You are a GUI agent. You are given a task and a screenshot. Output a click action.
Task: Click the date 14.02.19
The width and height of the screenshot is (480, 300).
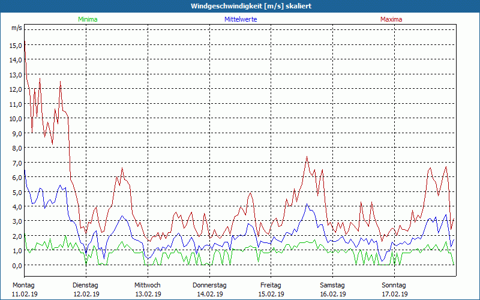tap(209, 294)
